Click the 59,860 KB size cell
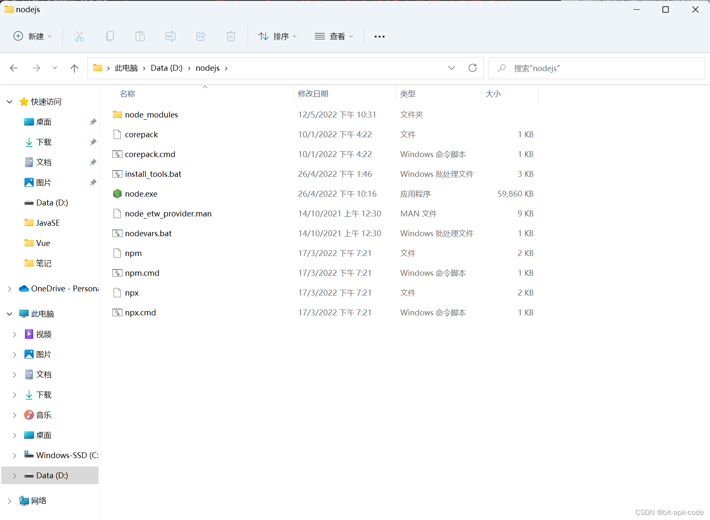This screenshot has width=710, height=520. click(x=516, y=194)
